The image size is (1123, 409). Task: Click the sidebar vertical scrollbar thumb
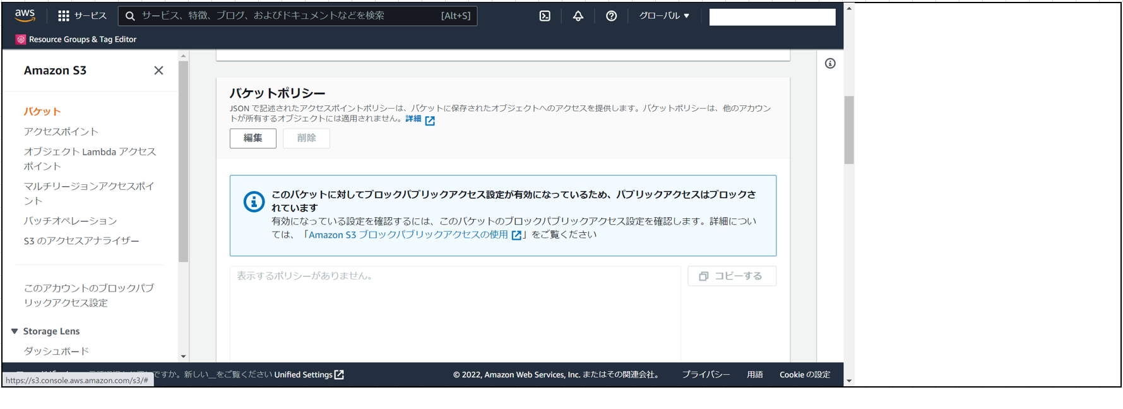coord(184,161)
